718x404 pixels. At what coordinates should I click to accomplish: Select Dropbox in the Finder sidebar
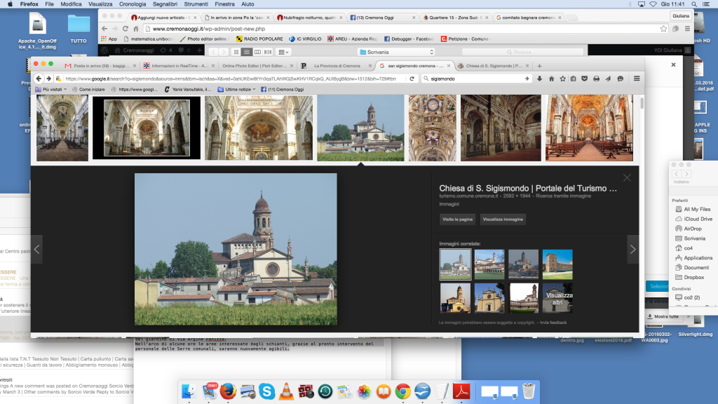click(x=693, y=277)
